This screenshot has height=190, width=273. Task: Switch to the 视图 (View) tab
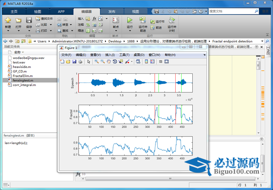[x=136, y=12]
